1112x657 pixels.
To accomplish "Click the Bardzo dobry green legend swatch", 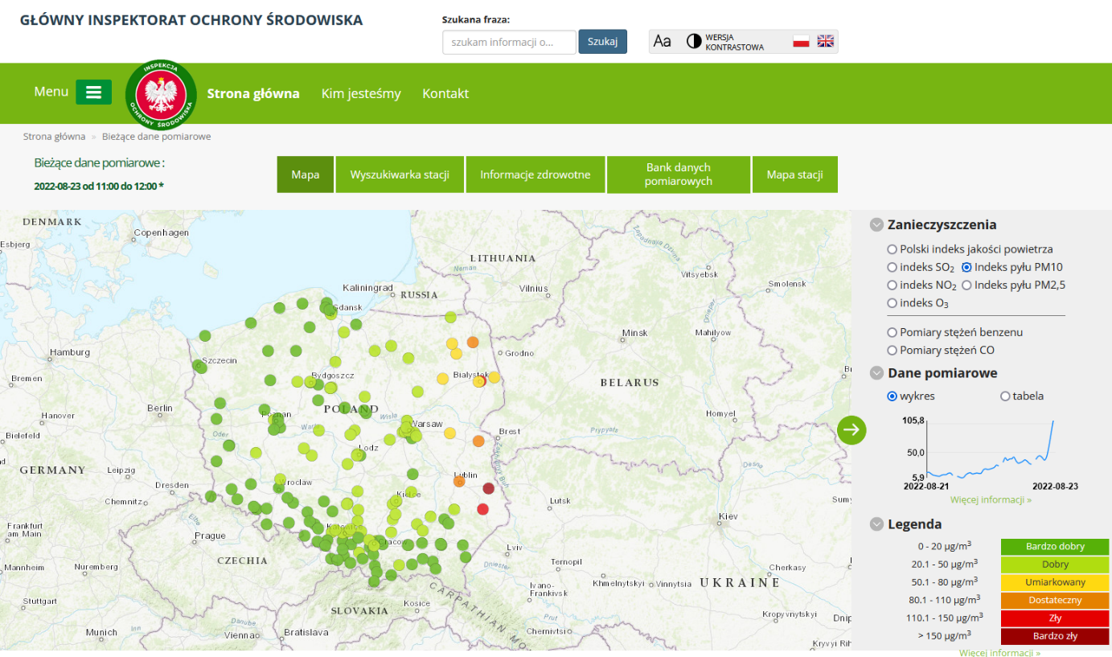I will click(x=1055, y=547).
